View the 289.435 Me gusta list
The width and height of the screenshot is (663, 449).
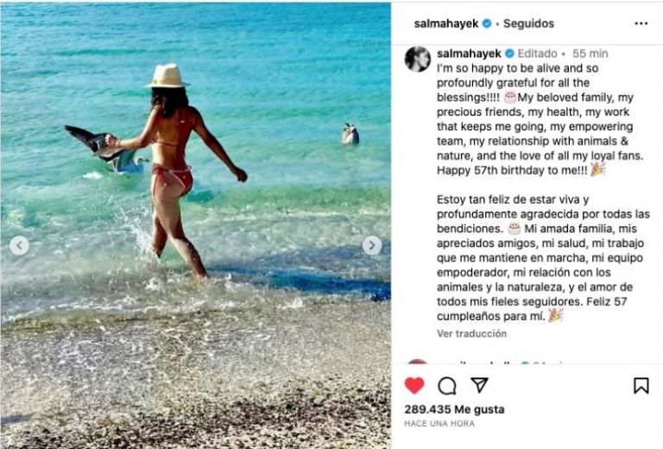pyautogui.click(x=454, y=409)
